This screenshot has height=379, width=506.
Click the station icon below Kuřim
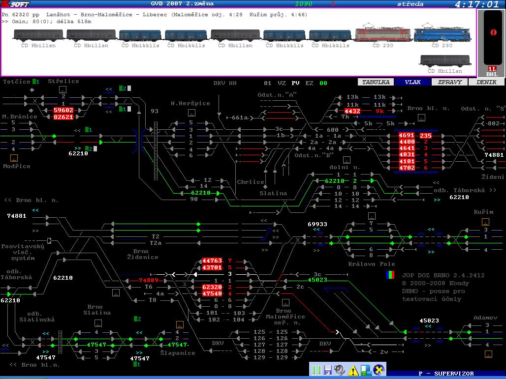coord(486,222)
